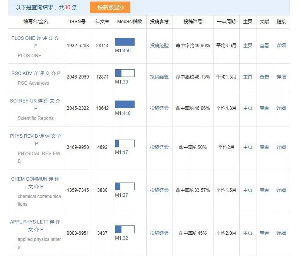The width and height of the screenshot is (299, 256).
Task: Select acceptance rate 命中率约49.90%
Action: 193,46
